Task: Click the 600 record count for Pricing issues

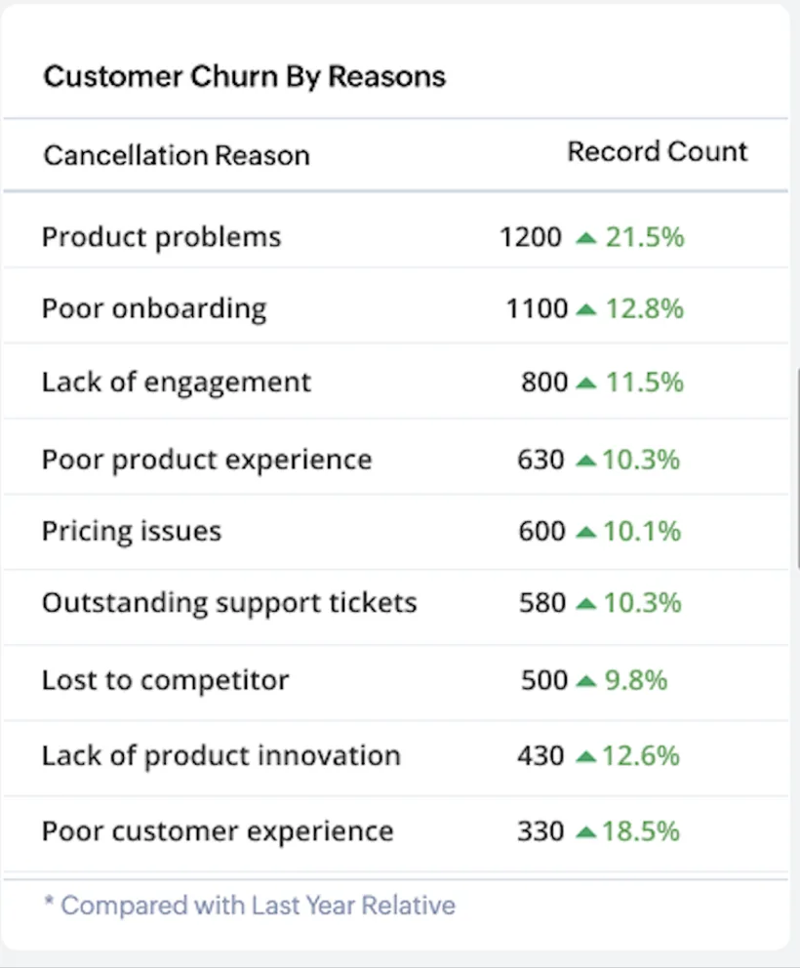Action: click(x=541, y=532)
